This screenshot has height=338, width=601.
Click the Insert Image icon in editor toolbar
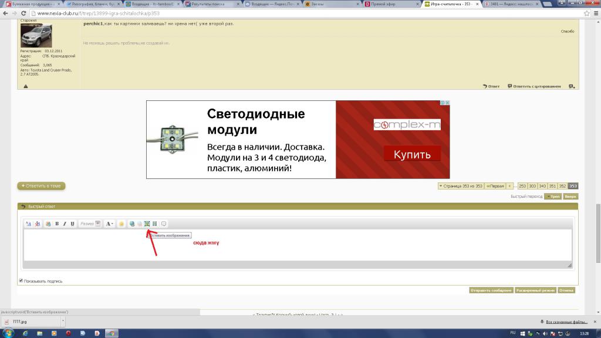click(x=147, y=224)
